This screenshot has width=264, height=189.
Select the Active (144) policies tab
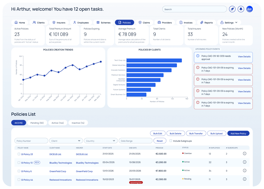pos(58,123)
